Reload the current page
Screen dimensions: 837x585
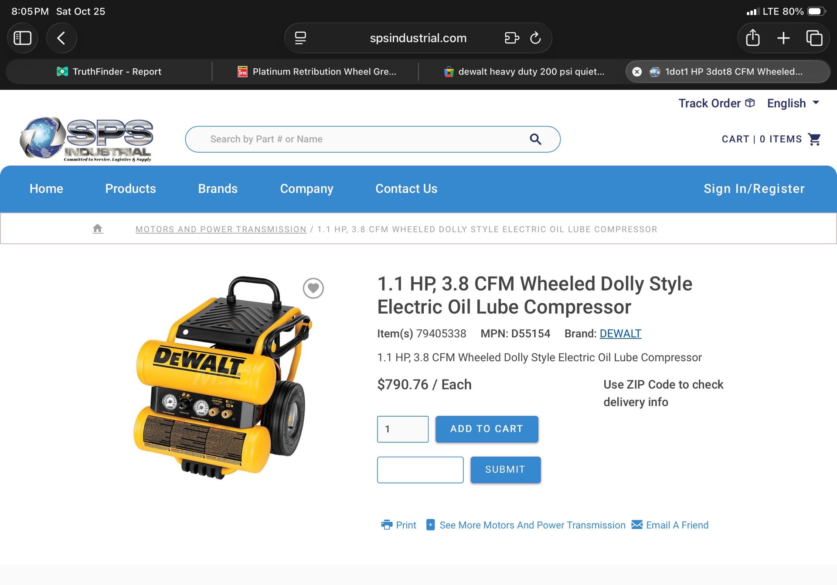point(535,38)
